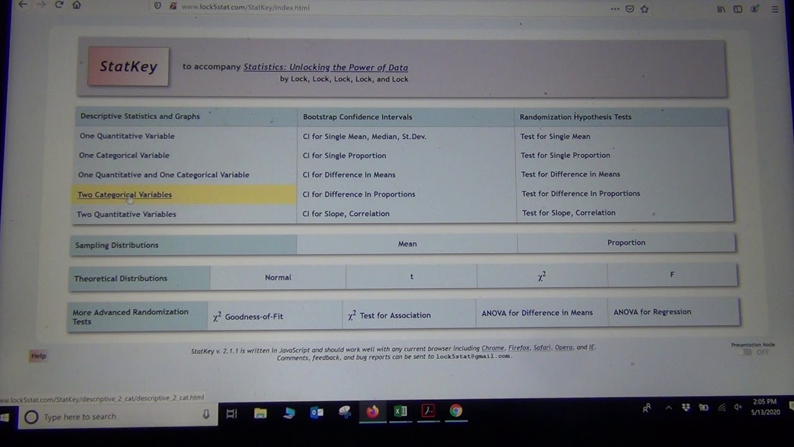Image resolution: width=794 pixels, height=447 pixels.
Task: Open the F theoretical distribution
Action: tap(672, 274)
